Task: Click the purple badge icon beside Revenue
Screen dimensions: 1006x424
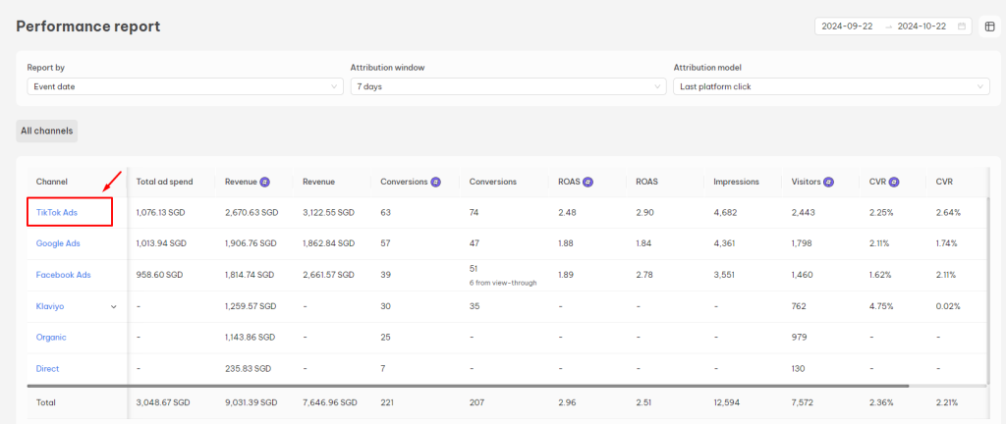Action: pos(265,182)
